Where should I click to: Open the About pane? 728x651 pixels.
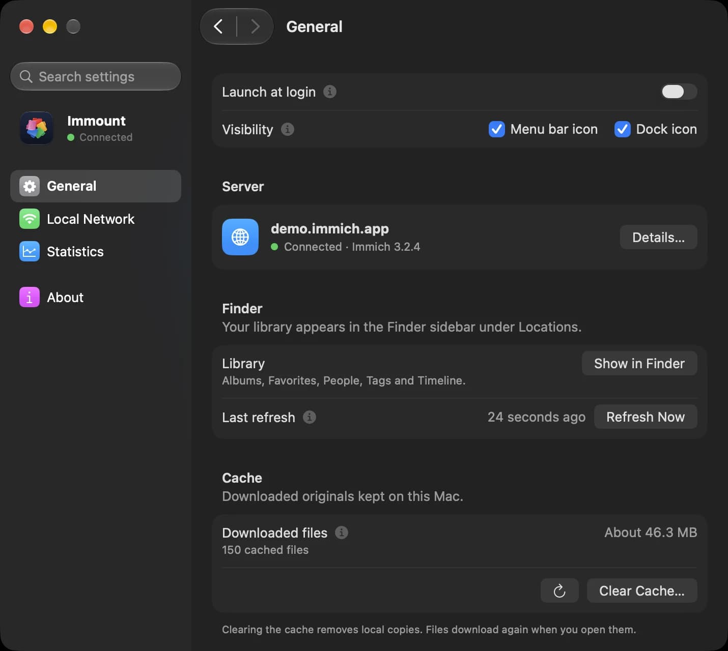[96, 298]
